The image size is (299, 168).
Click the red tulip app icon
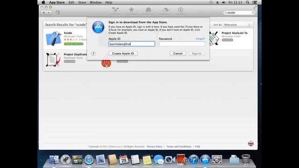coord(106,63)
